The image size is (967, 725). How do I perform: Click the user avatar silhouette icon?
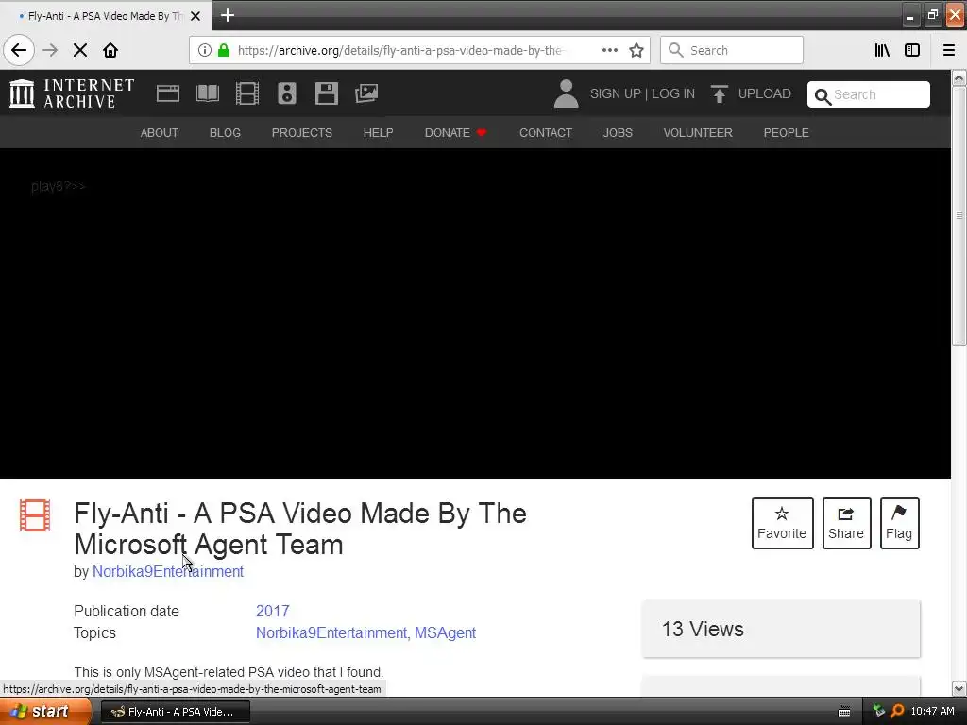click(x=567, y=93)
